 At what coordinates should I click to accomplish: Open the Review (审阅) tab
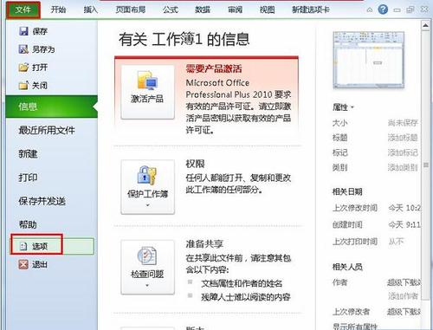[235, 10]
